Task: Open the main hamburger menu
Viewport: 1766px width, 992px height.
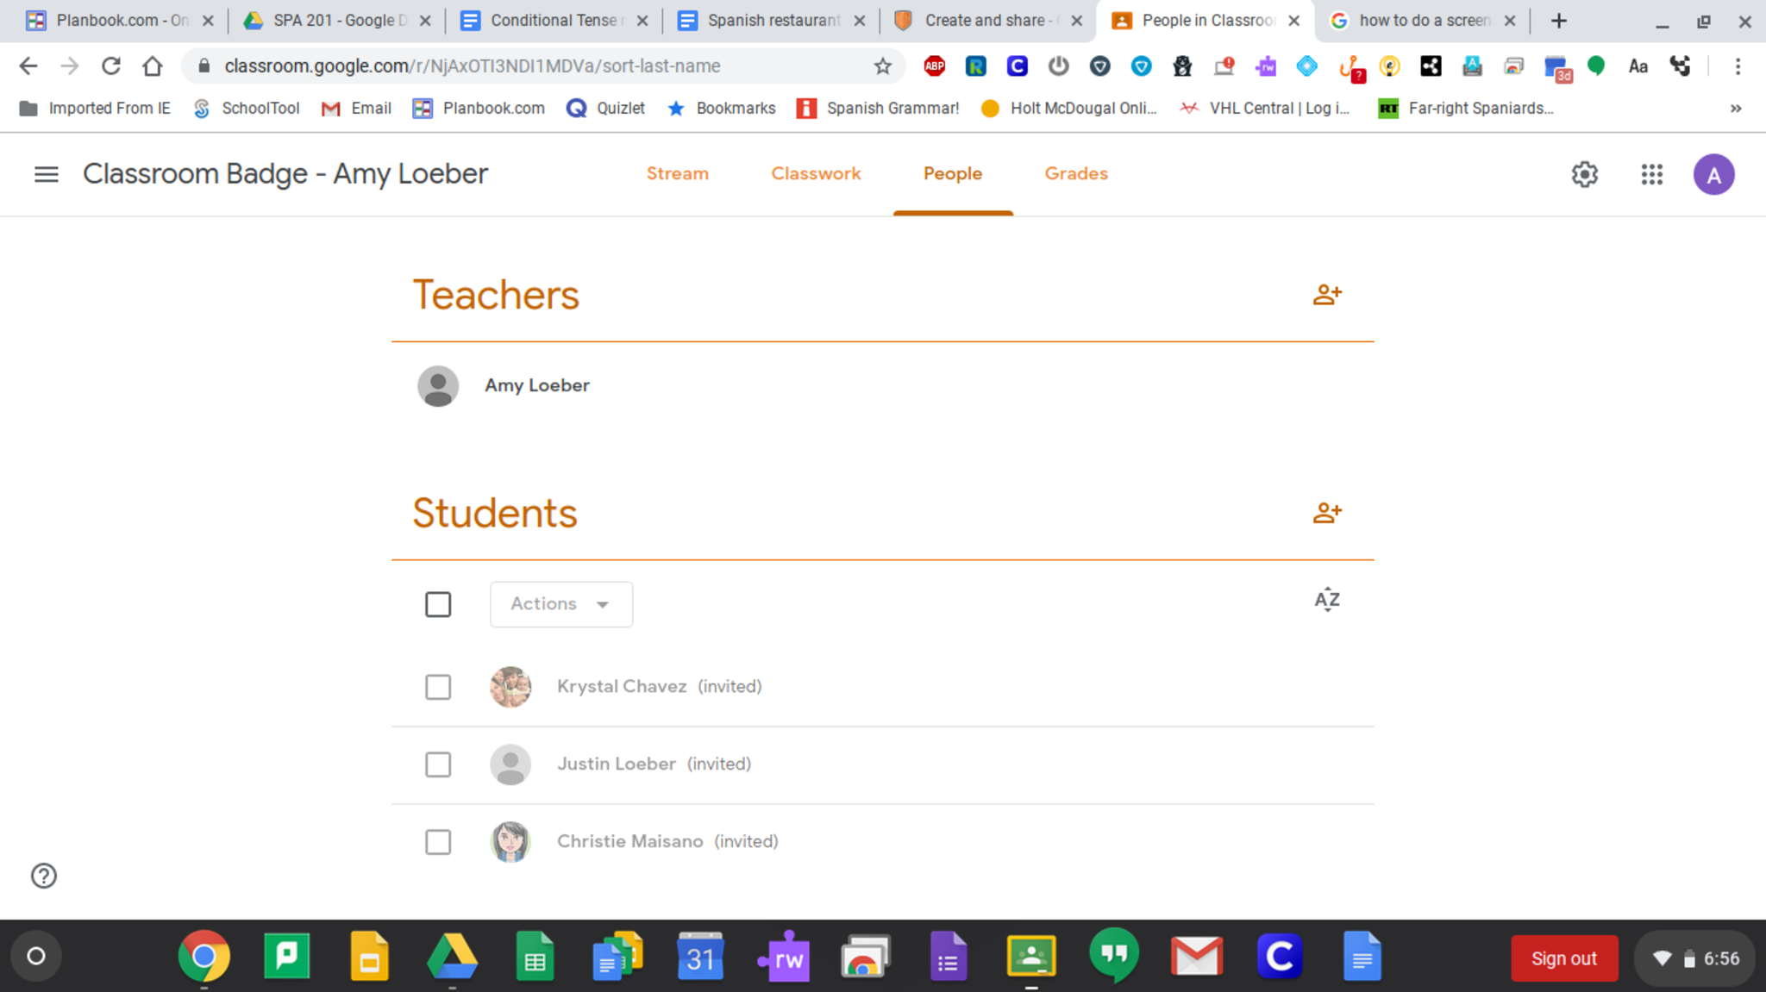Action: click(x=47, y=175)
